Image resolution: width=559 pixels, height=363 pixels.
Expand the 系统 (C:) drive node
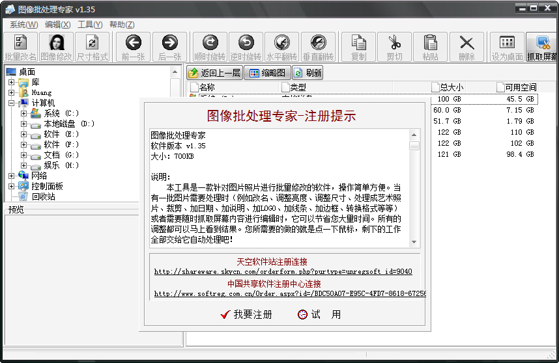point(23,114)
